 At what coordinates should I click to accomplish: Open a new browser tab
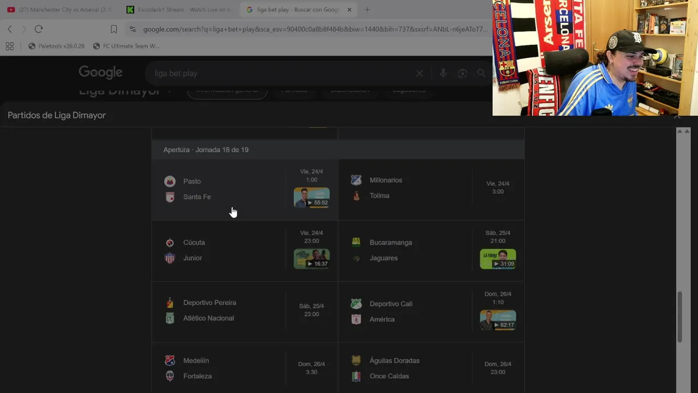367,10
